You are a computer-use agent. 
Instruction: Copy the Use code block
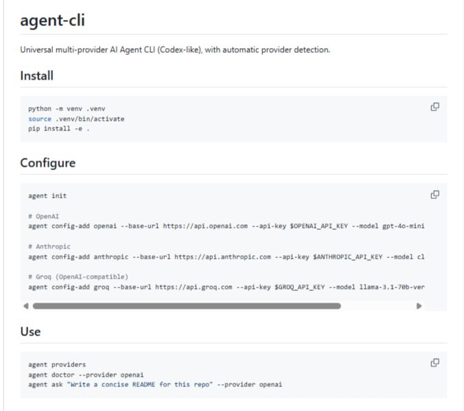tap(434, 363)
